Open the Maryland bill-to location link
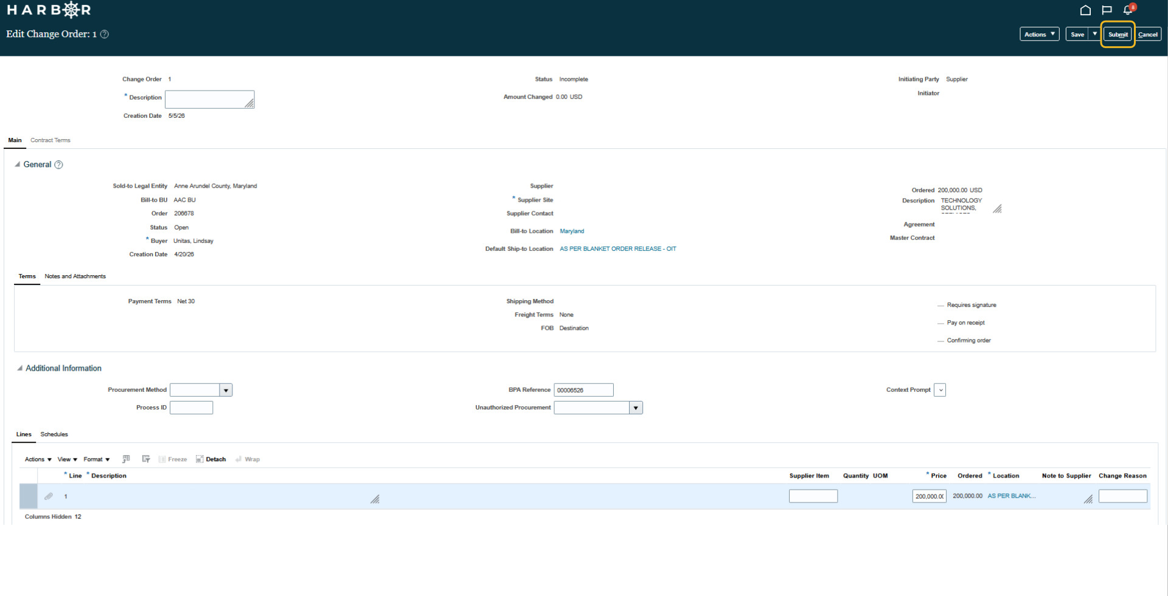Image resolution: width=1168 pixels, height=596 pixels. click(x=572, y=231)
